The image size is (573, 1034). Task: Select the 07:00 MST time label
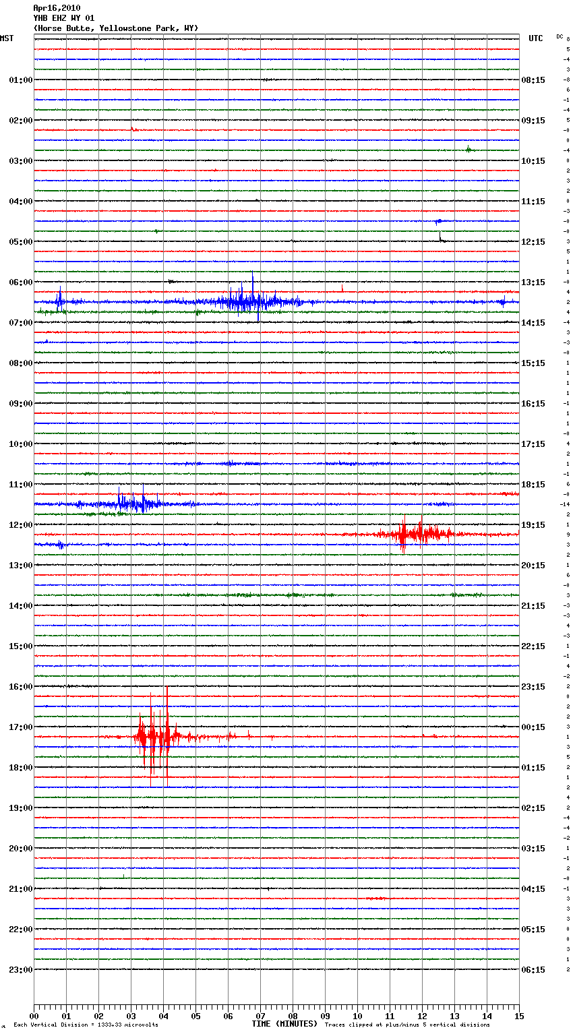pos(21,323)
